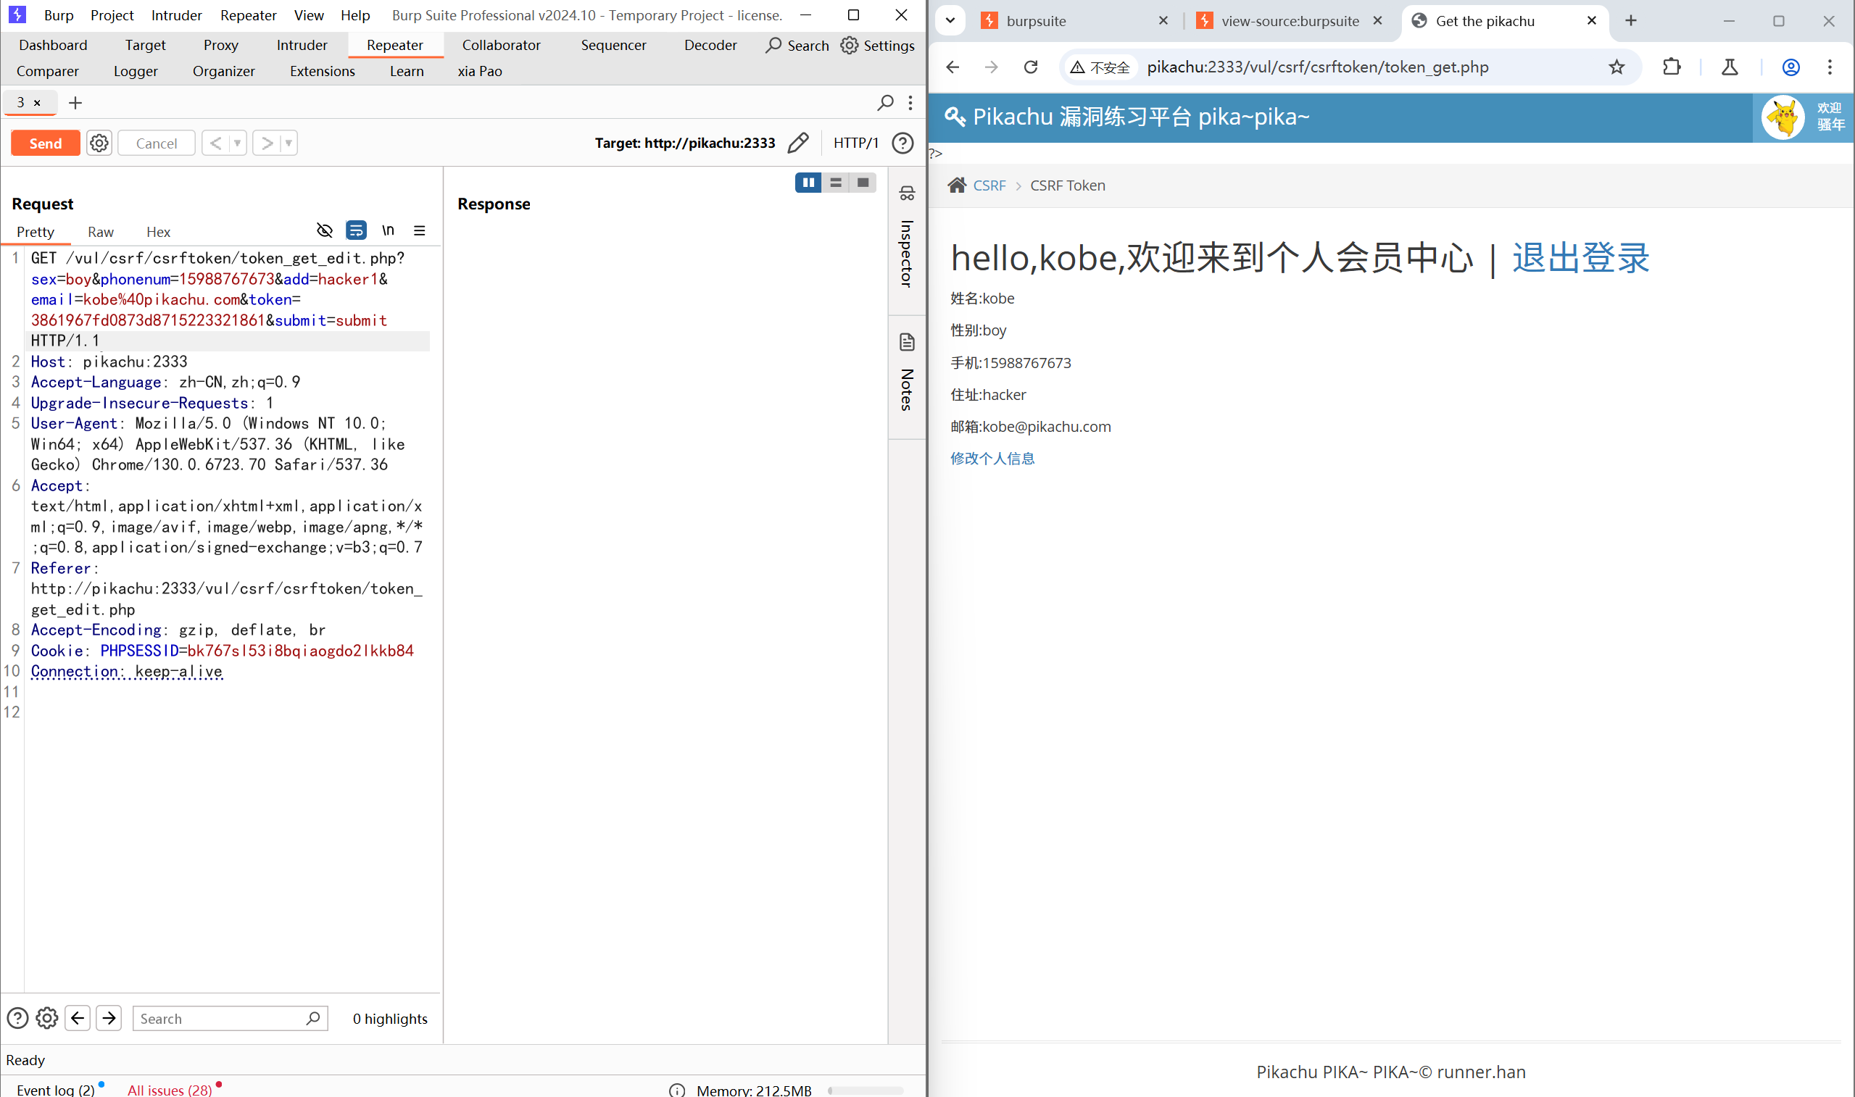Open Chrome profile icon

pos(1790,67)
